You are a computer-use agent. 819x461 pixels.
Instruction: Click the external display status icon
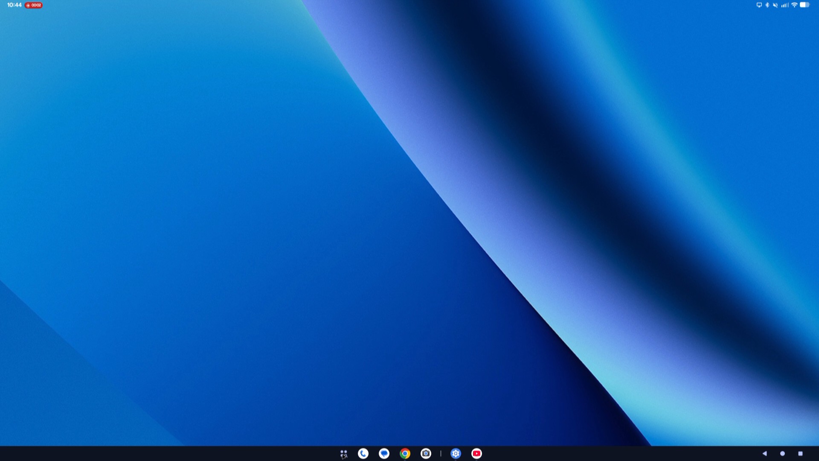[759, 5]
